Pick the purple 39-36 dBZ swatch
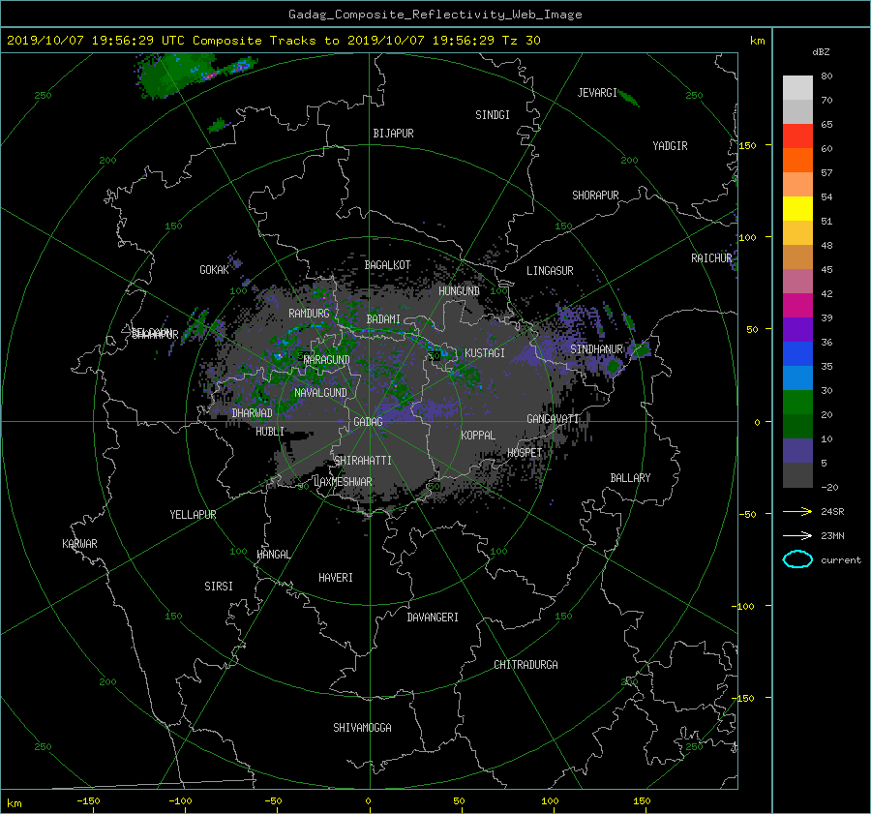Screen dimensions: 871x814 pyautogui.click(x=797, y=329)
